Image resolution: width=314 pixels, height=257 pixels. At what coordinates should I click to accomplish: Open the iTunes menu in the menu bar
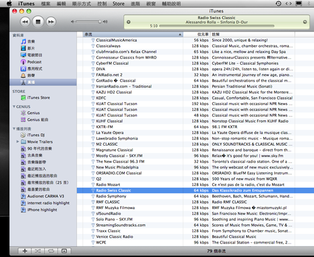(26, 3)
